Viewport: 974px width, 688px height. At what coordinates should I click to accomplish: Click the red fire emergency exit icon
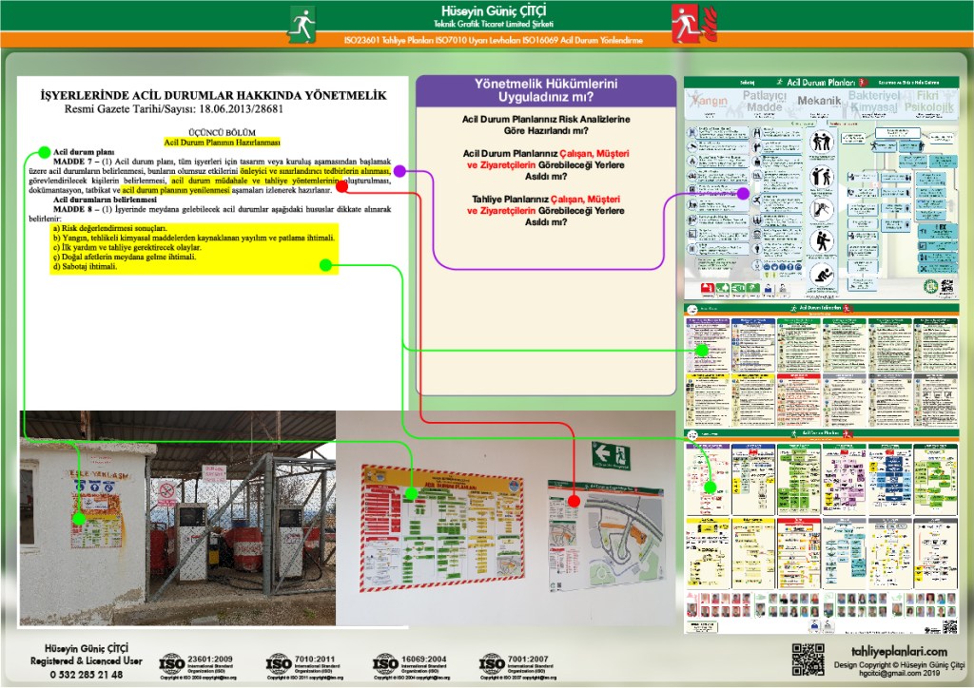pos(684,20)
